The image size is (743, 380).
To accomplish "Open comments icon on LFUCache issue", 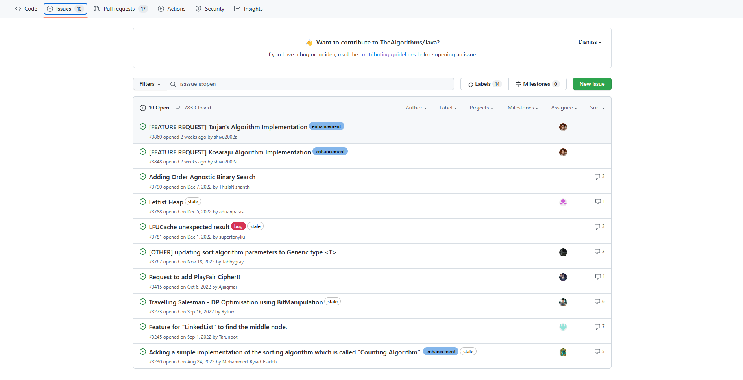I will (x=599, y=226).
